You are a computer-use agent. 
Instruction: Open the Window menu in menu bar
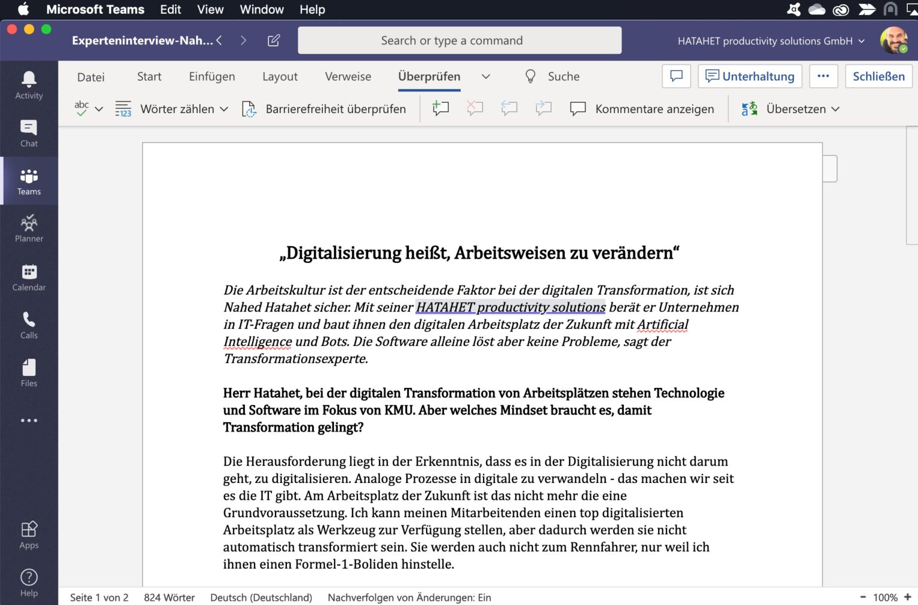pos(262,10)
